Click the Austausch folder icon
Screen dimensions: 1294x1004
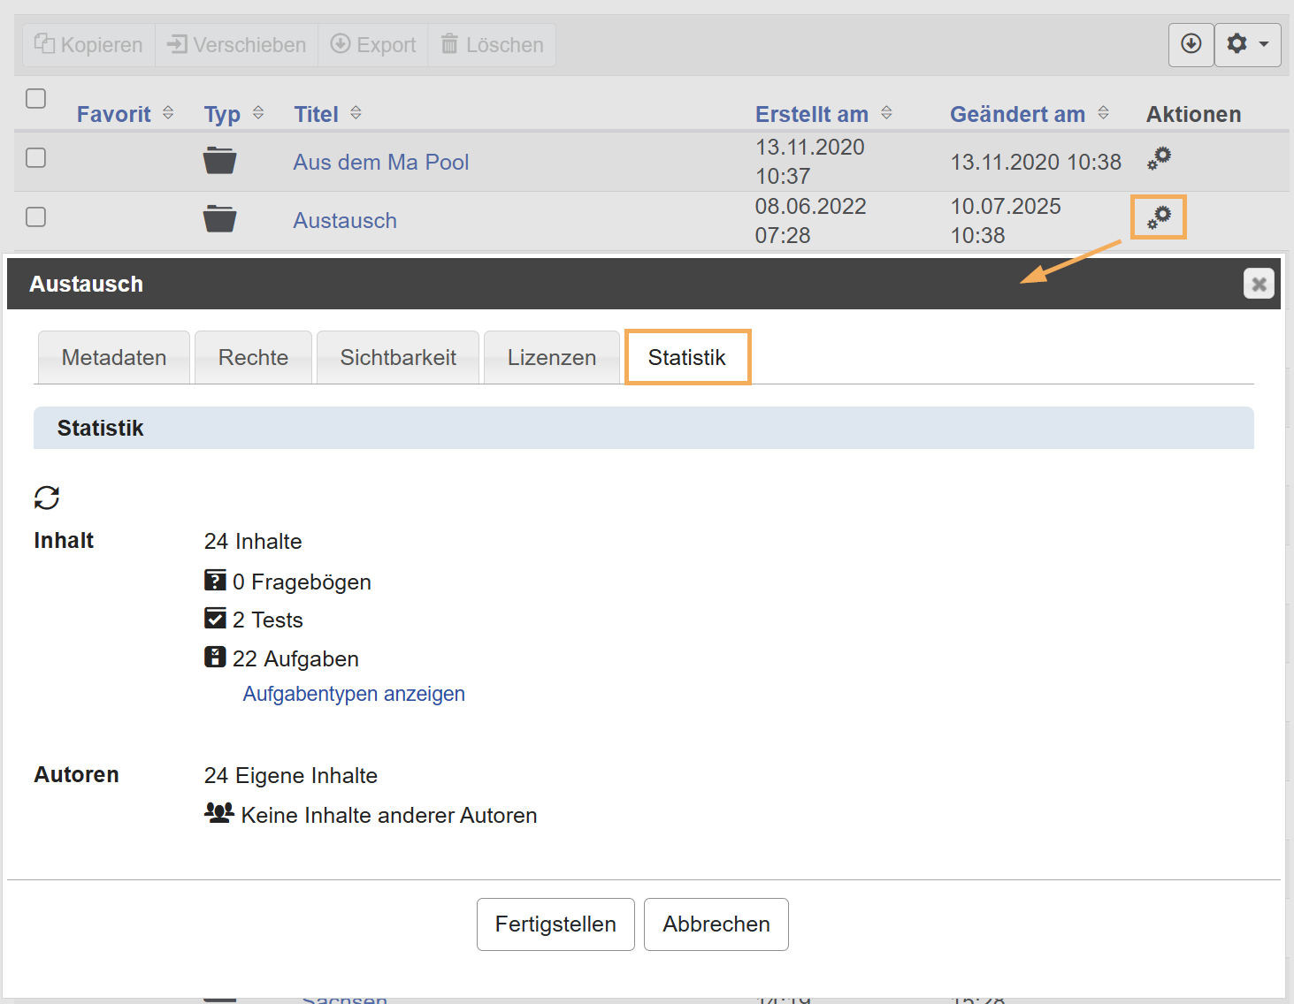pyautogui.click(x=219, y=219)
